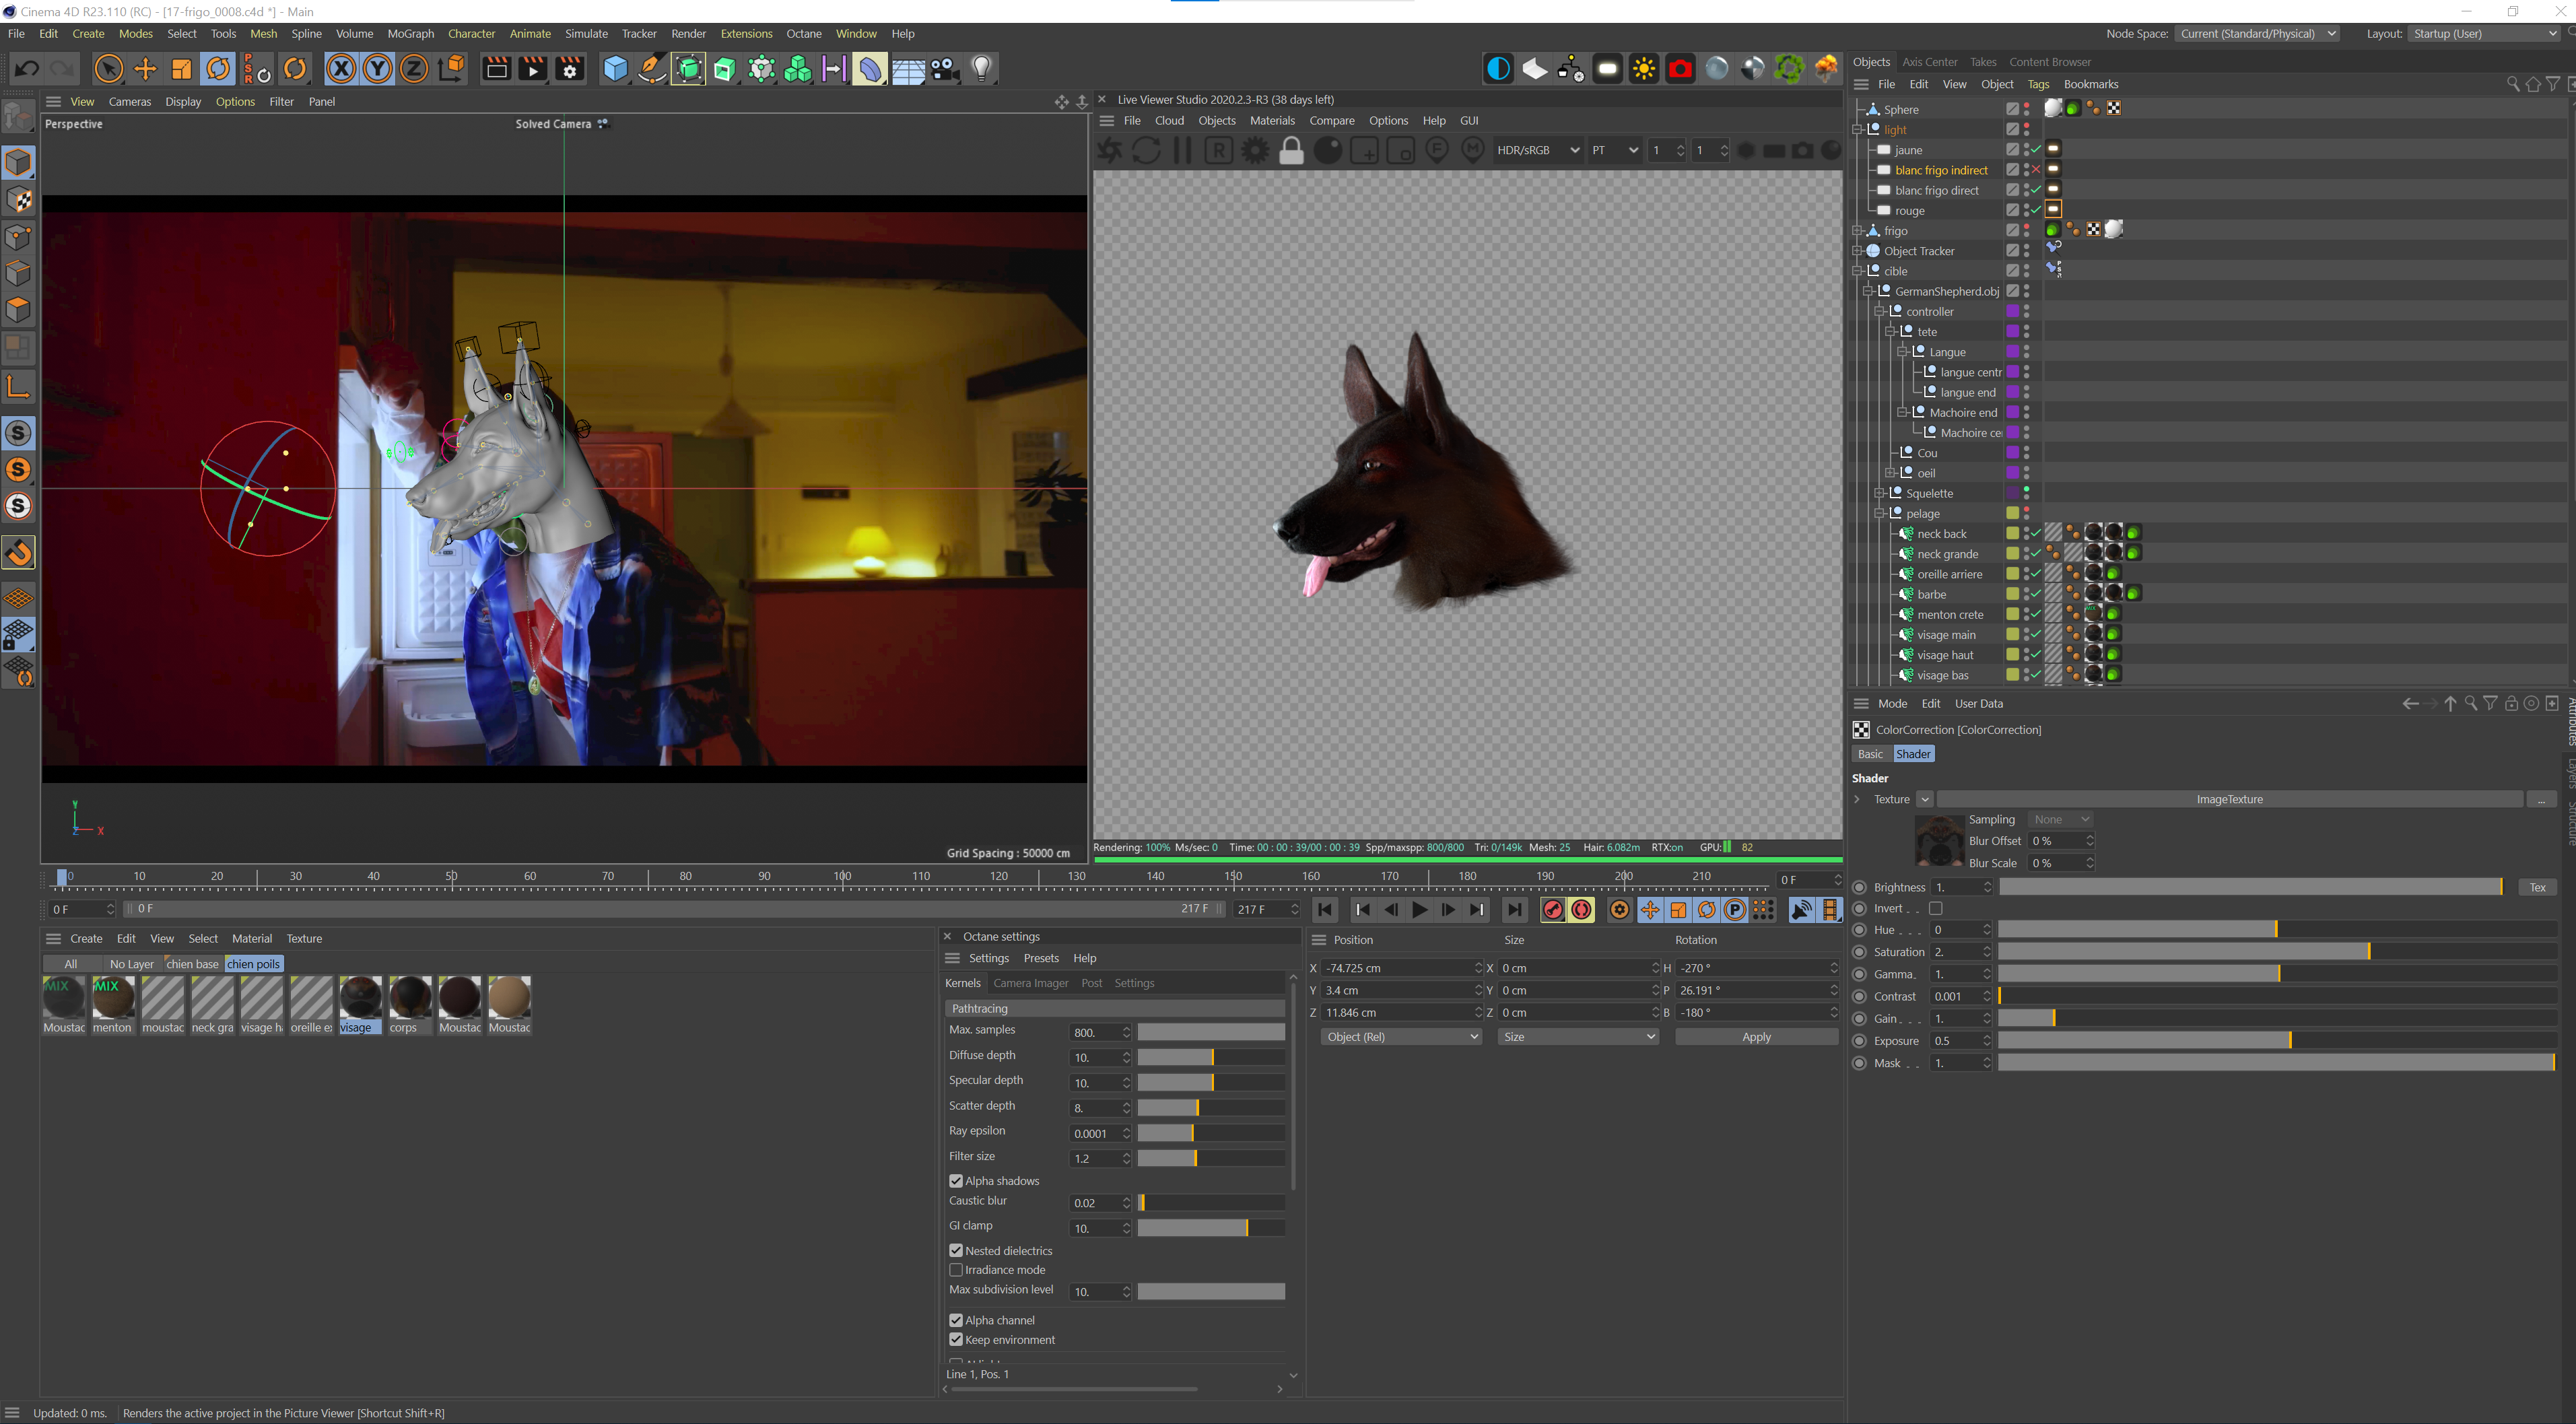Image resolution: width=2576 pixels, height=1424 pixels.
Task: Toggle the Invert checkbox in shader
Action: [x=1935, y=909]
